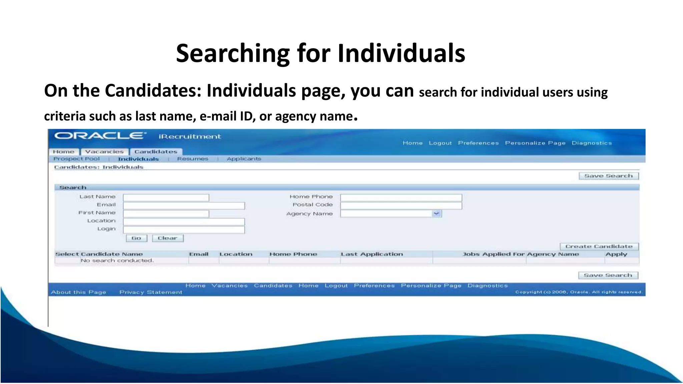The height and width of the screenshot is (384, 683).
Task: Click the Agency Name column header
Action: (553, 254)
